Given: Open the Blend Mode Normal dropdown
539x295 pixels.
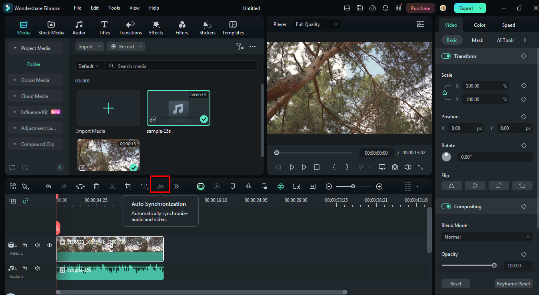Looking at the screenshot, I should coord(487,237).
